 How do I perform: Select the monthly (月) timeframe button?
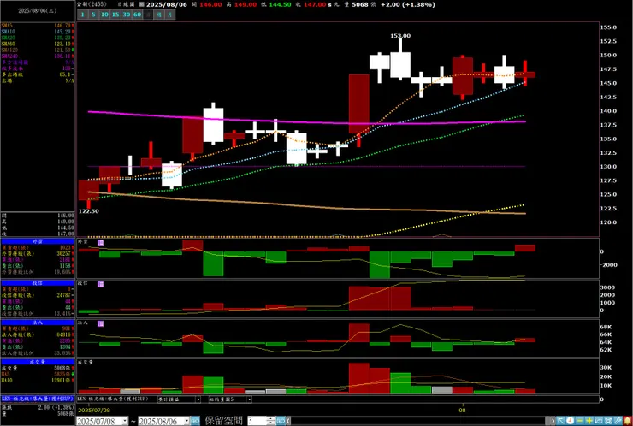pyautogui.click(x=170, y=15)
